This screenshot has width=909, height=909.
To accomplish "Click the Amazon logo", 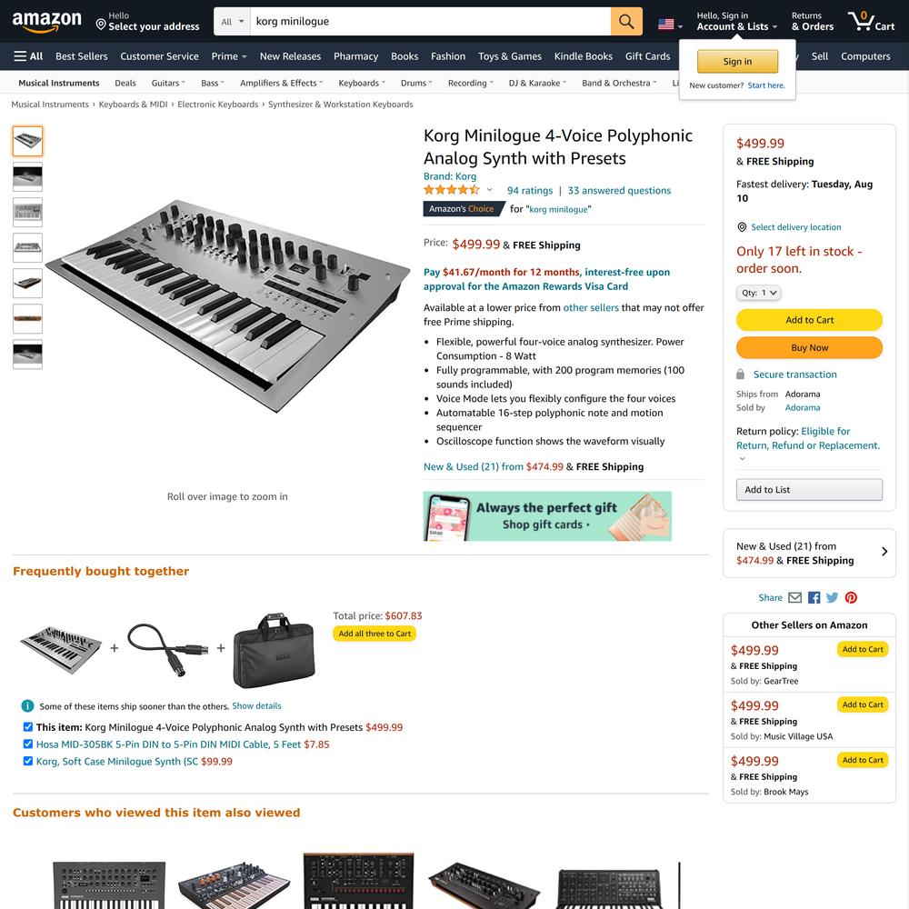I will pos(47,22).
